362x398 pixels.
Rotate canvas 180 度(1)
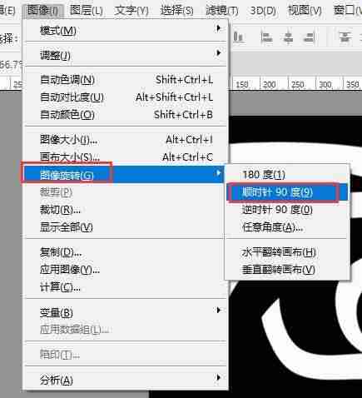point(287,175)
